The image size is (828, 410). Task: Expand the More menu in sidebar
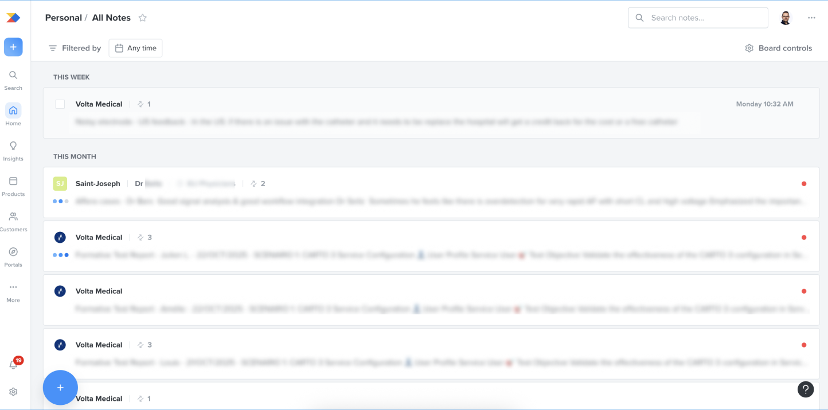[x=13, y=292]
